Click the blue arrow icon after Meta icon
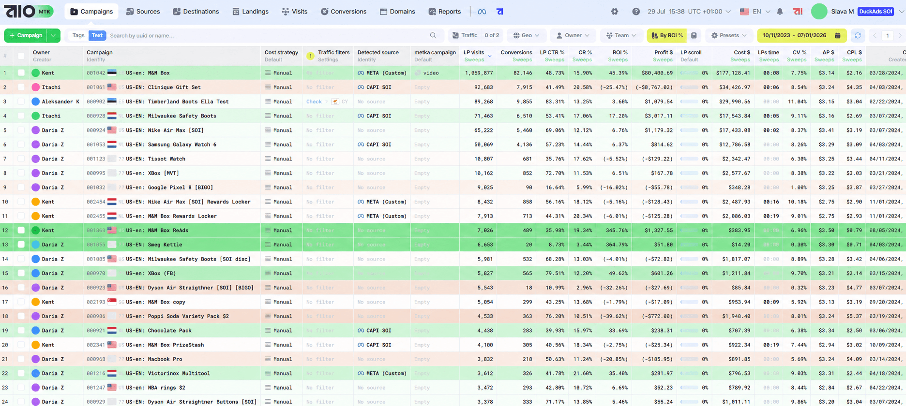This screenshot has height=406, width=906. click(x=500, y=12)
